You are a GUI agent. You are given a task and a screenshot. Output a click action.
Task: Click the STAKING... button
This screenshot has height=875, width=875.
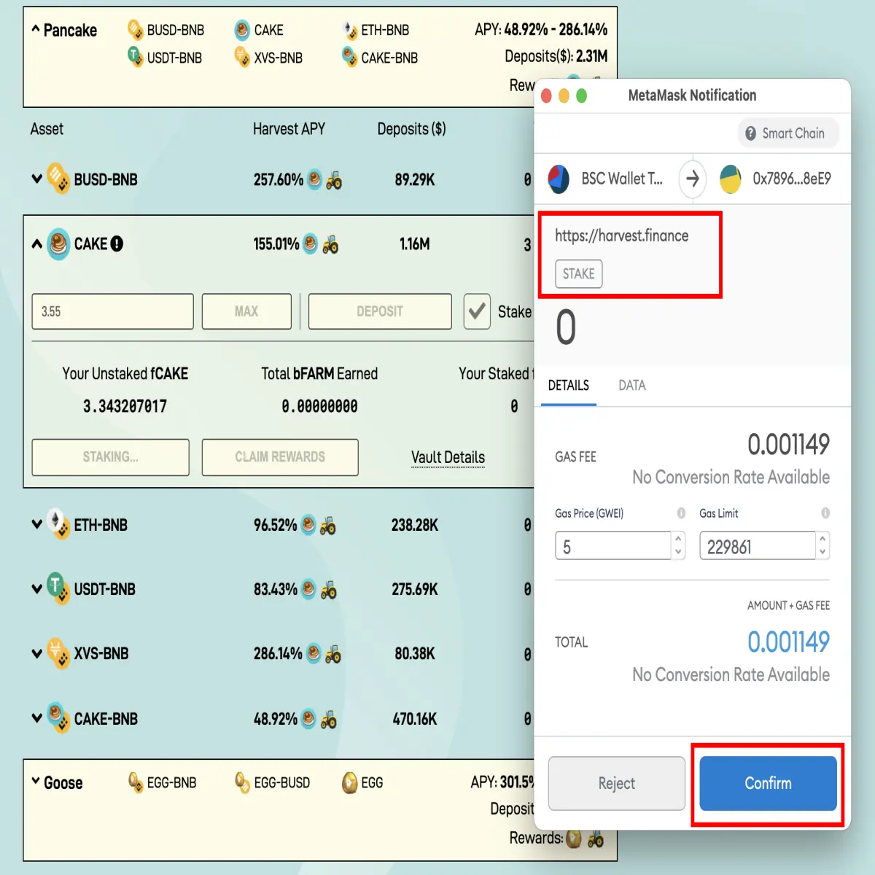[x=110, y=457]
